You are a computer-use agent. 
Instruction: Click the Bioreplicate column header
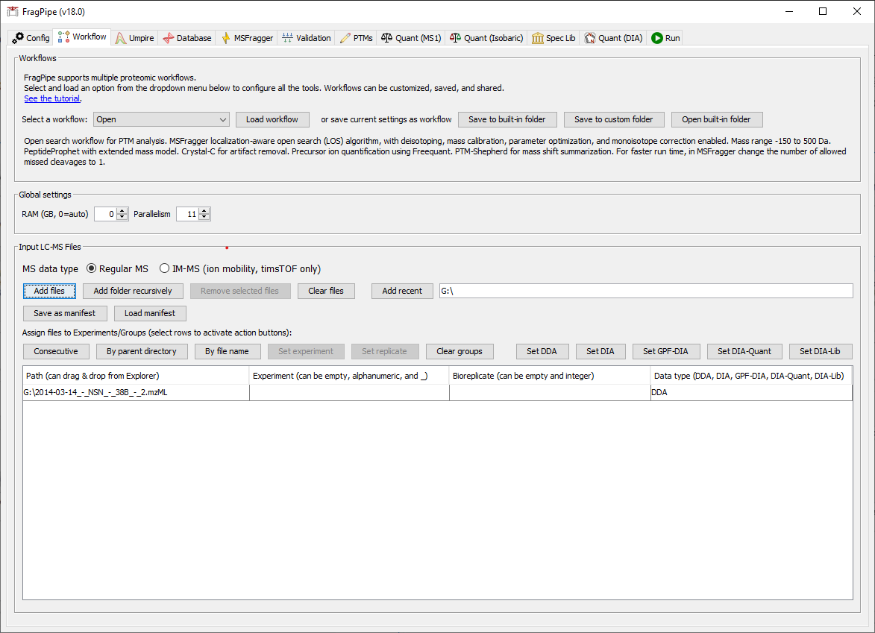tap(550, 376)
